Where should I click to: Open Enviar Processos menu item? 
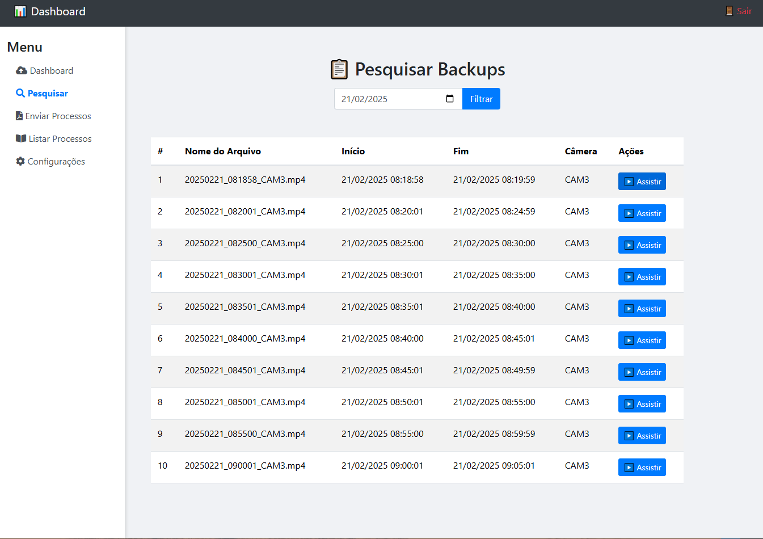58,116
